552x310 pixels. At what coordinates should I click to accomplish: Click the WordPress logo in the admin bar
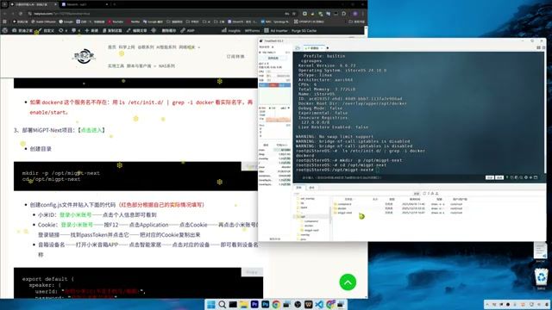pyautogui.click(x=5, y=31)
